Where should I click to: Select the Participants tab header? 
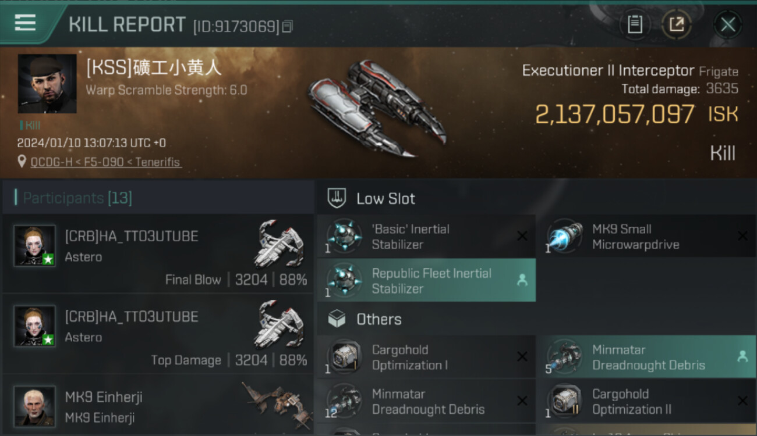[77, 198]
